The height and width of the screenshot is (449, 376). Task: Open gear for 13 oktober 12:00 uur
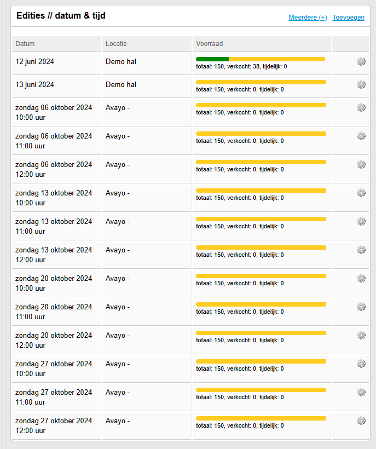[x=361, y=250]
